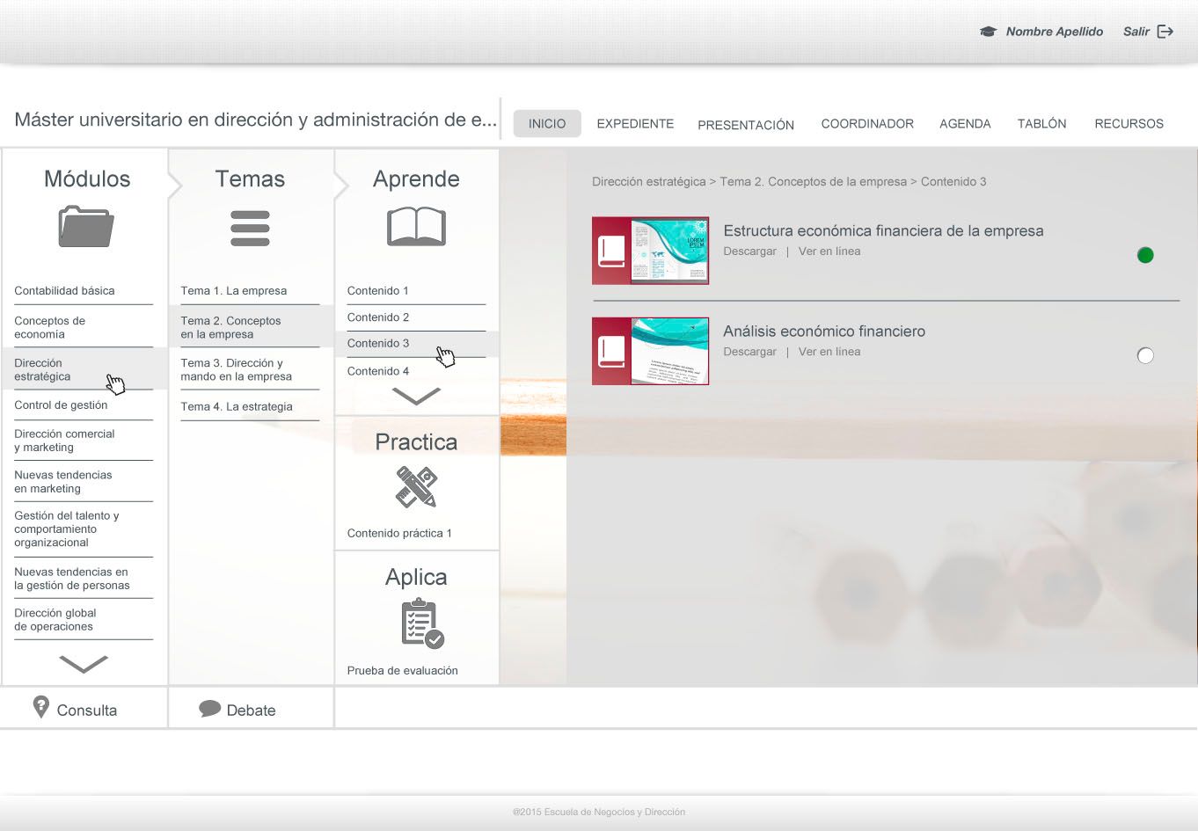Screen dimensions: 1198x831
Task: View Análisis económico financiero online
Action: [x=829, y=352]
